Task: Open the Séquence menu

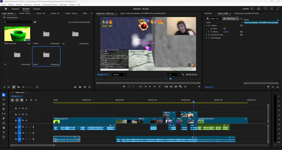Action: (28, 4)
